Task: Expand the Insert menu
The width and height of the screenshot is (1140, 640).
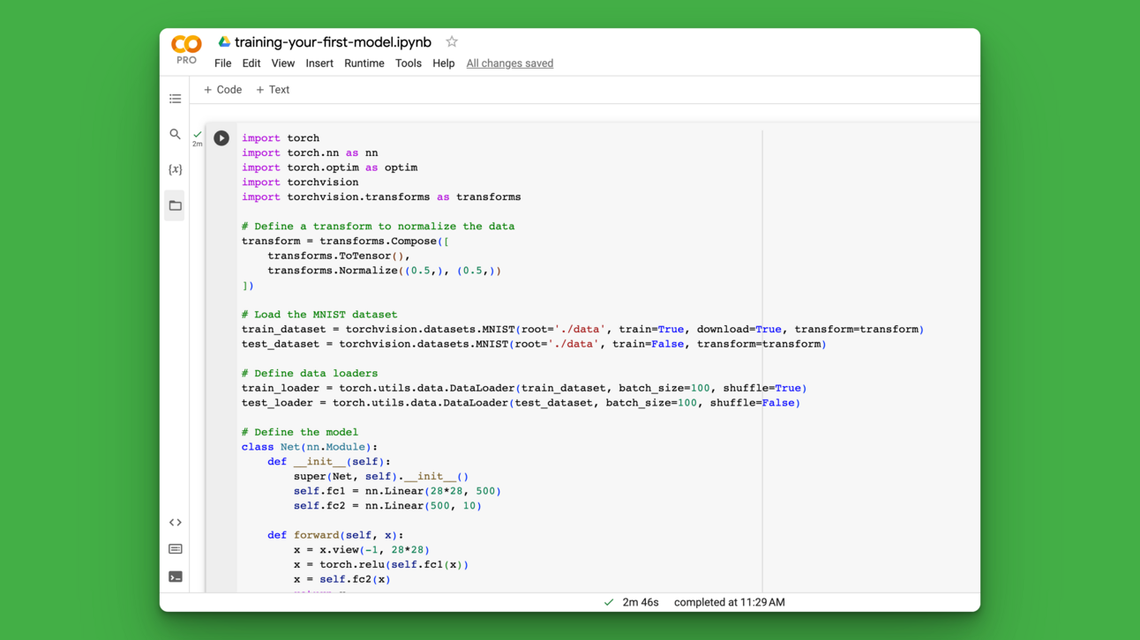Action: pos(319,63)
